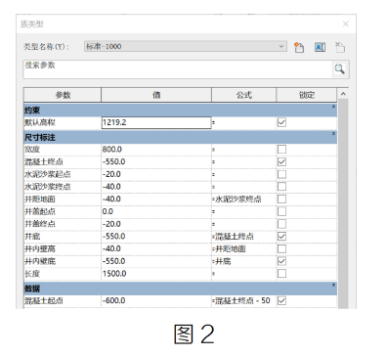Image resolution: width=388 pixels, height=356 pixels.
Task: Toggle lock checkbox for 井距地面
Action: [x=281, y=199]
